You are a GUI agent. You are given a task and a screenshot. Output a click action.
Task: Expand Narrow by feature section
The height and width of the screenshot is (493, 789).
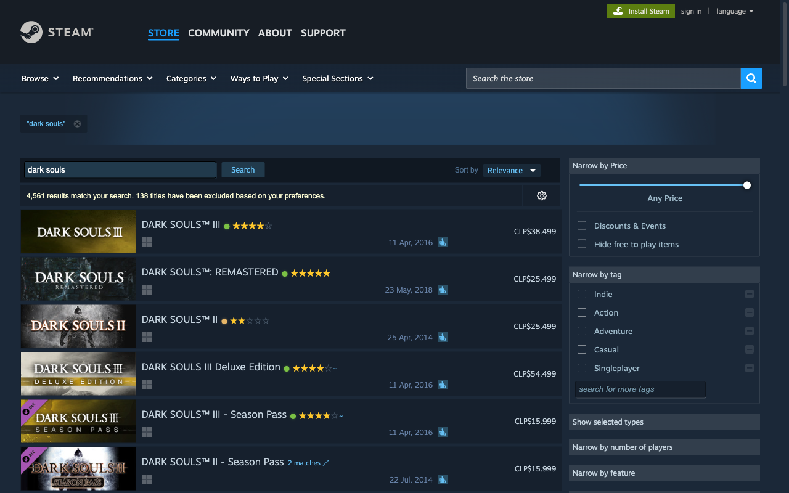pos(664,473)
